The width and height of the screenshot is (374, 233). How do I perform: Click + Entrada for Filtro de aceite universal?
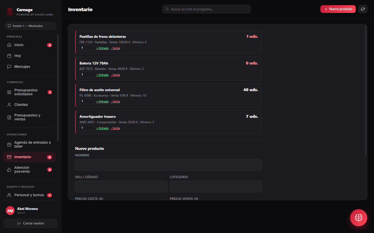click(x=102, y=101)
